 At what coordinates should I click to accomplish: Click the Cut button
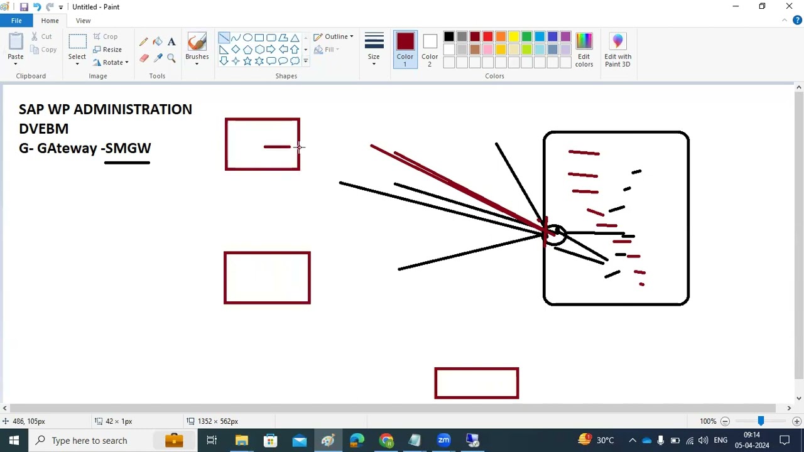tap(41, 36)
